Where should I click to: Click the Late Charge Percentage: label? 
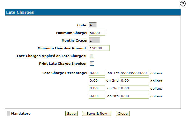pos(65,73)
